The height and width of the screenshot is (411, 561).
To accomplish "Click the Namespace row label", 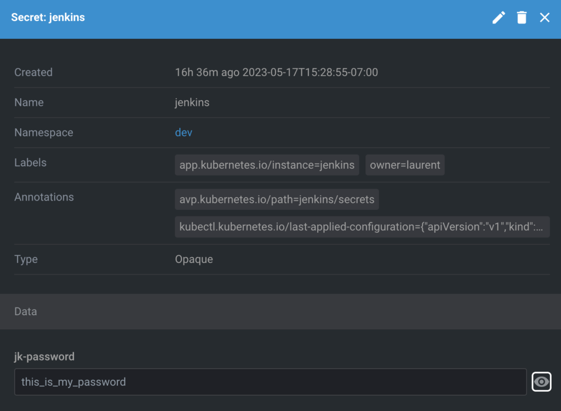I will [43, 133].
